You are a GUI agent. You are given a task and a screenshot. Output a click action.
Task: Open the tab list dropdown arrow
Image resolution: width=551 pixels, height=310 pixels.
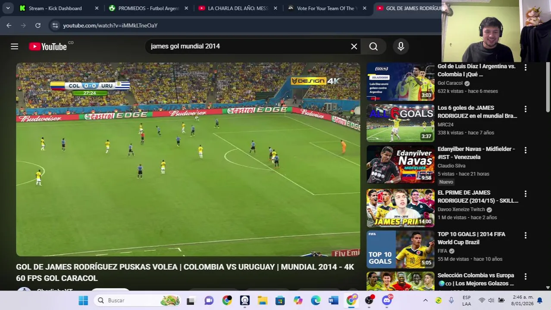click(x=8, y=8)
